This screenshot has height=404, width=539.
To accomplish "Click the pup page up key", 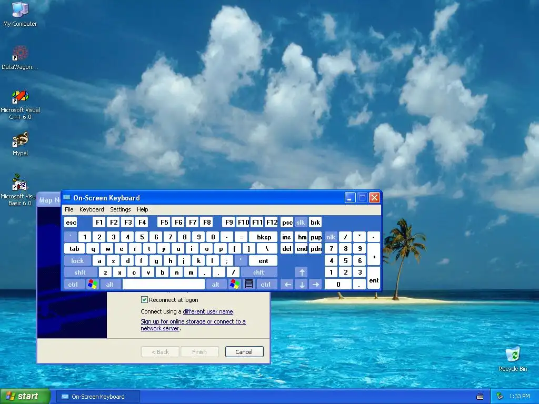I will tap(316, 237).
